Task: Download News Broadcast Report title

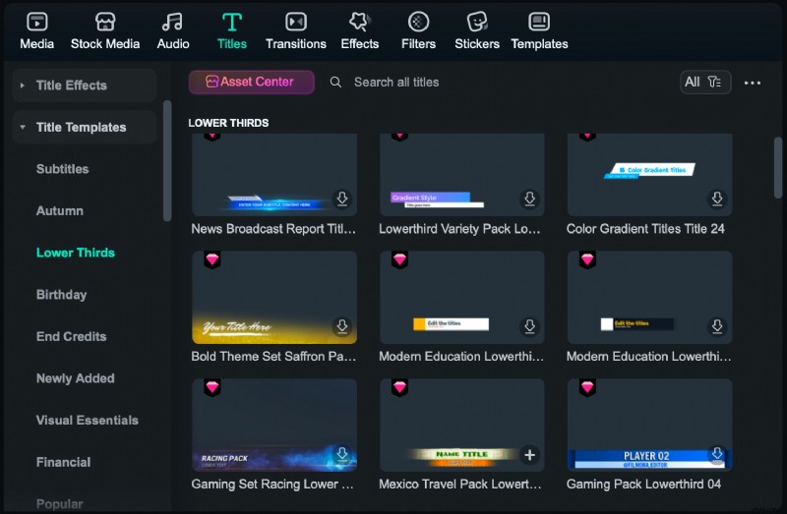Action: tap(341, 199)
